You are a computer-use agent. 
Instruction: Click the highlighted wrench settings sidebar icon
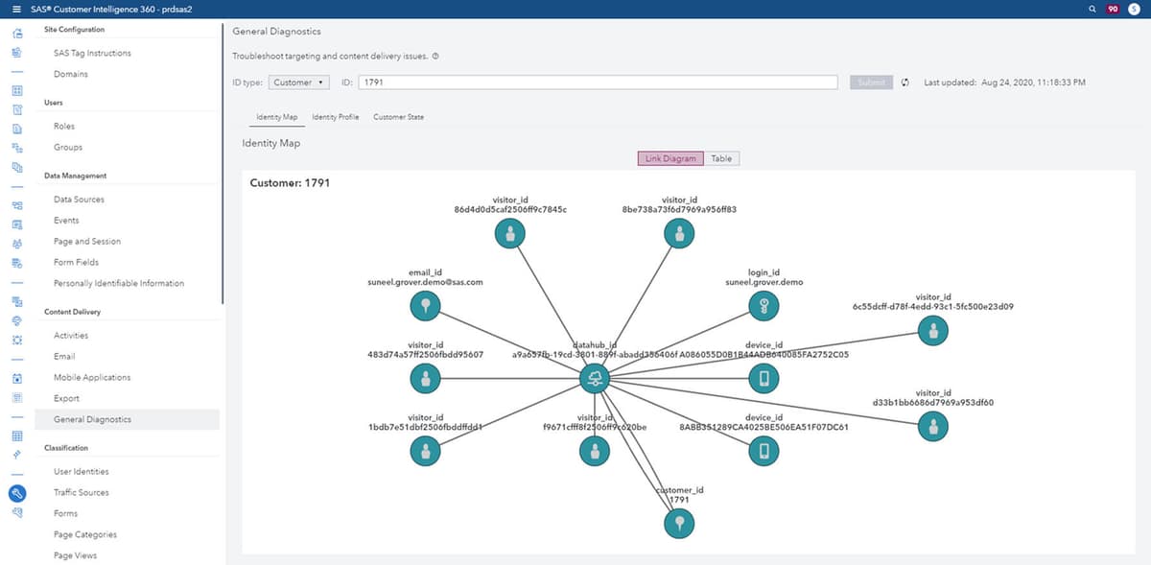tap(16, 493)
